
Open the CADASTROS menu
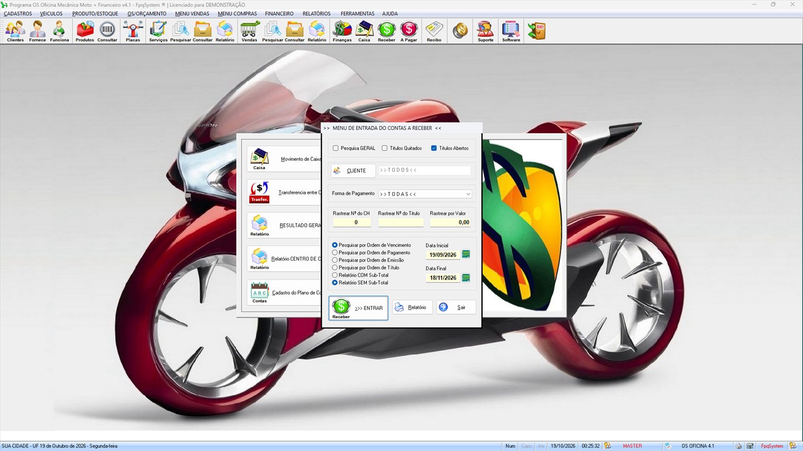(x=18, y=14)
